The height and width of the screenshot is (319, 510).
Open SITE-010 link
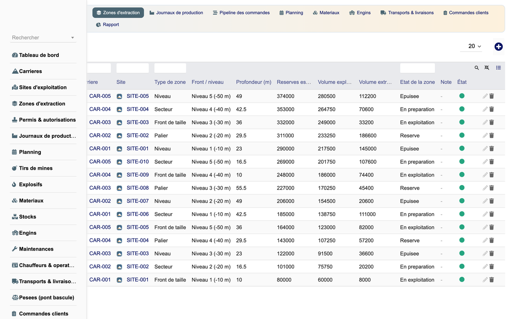tap(138, 162)
